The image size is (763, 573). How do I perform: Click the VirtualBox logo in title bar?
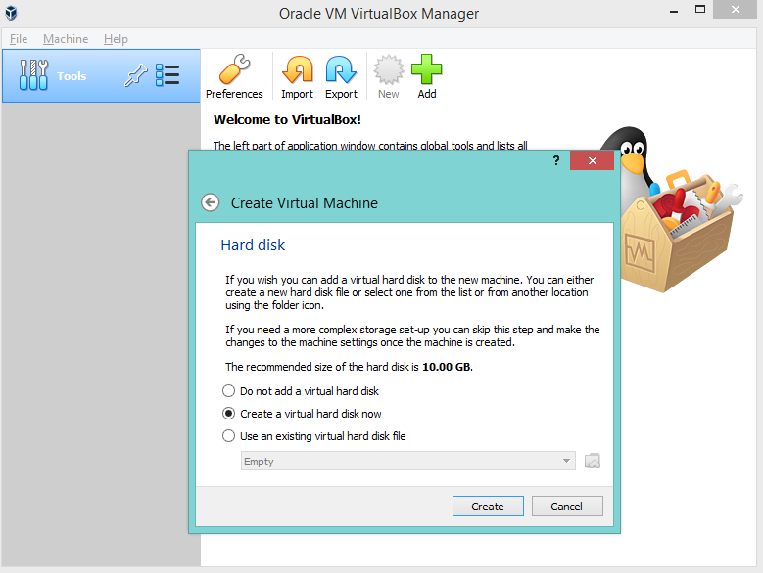tap(11, 13)
